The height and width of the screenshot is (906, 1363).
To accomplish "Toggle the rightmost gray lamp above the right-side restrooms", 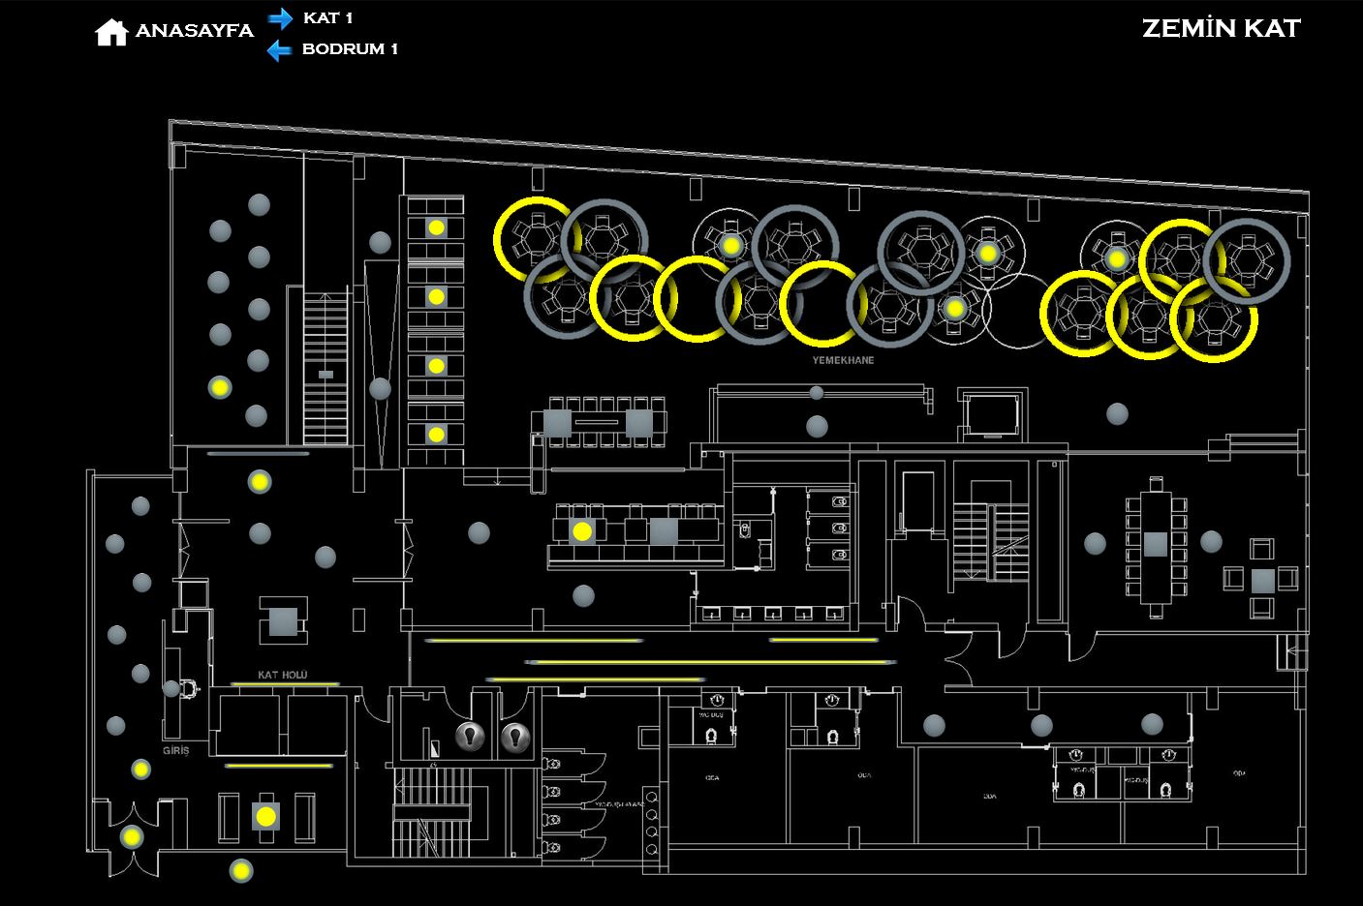I will [1152, 723].
